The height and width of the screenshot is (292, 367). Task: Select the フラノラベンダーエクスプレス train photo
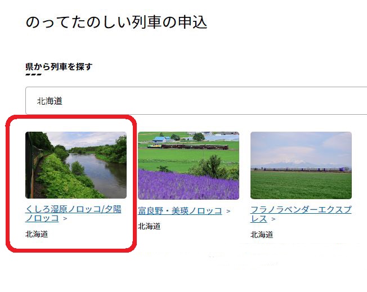coord(301,165)
